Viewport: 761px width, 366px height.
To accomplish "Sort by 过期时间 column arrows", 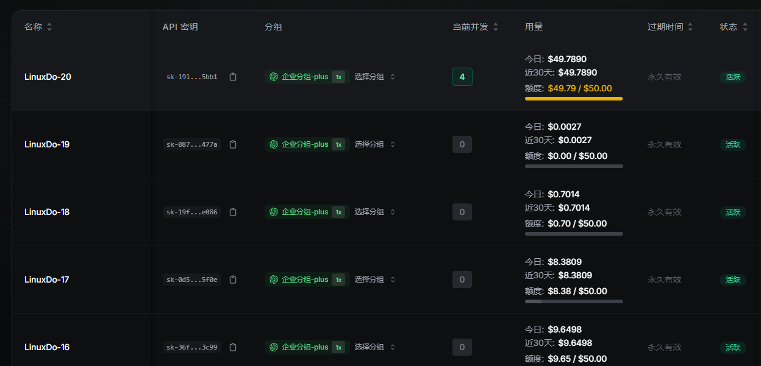I will 690,27.
